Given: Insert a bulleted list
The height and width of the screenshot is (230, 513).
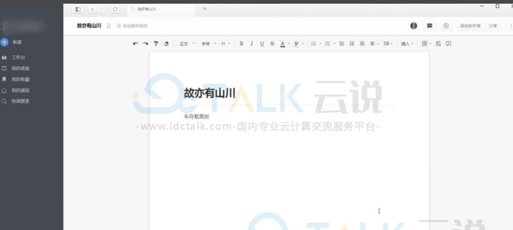Looking at the screenshot, I should tap(327, 43).
